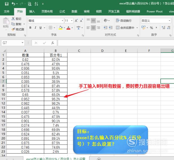
Task: Expand the 复制 dropdown arrow
Action: tap(24, 24)
